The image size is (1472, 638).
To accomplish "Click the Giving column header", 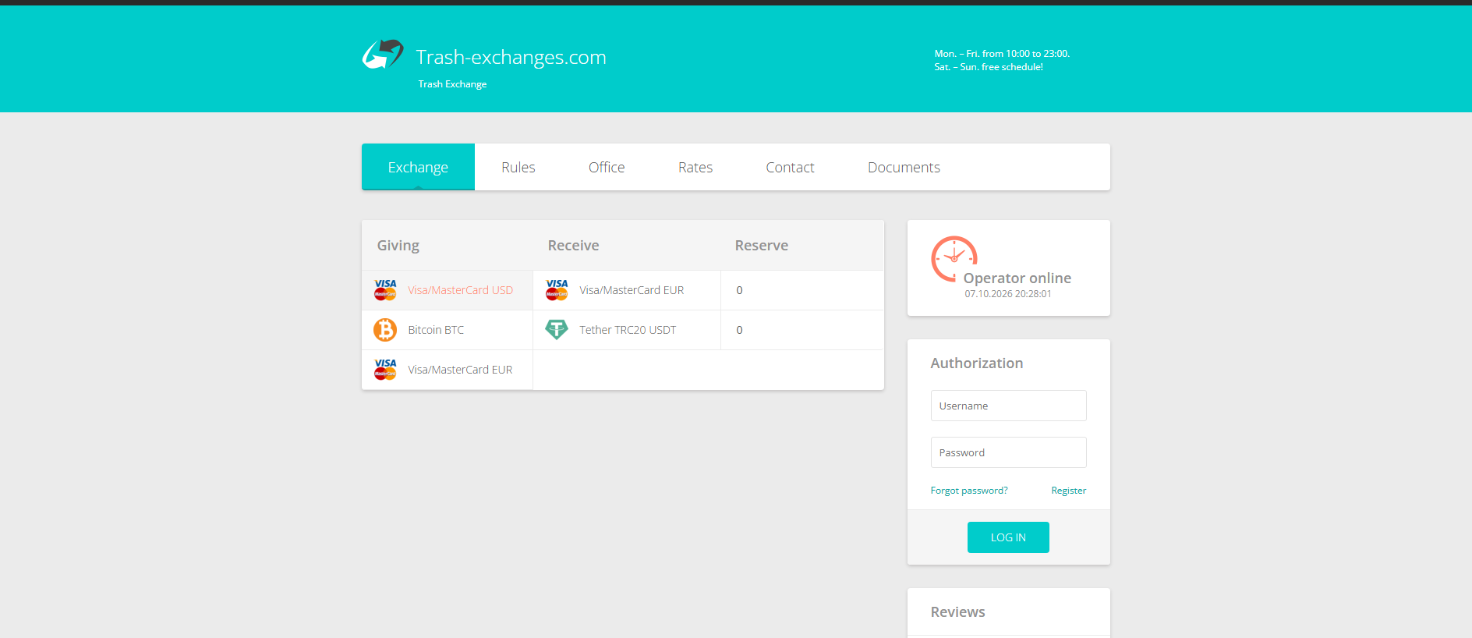I will click(x=398, y=246).
